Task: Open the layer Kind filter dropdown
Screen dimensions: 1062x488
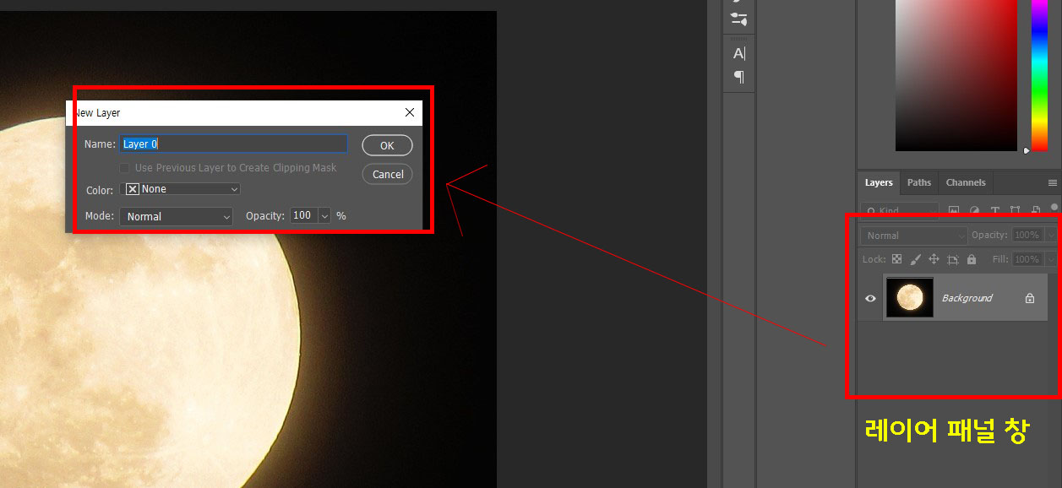Action: pyautogui.click(x=900, y=210)
